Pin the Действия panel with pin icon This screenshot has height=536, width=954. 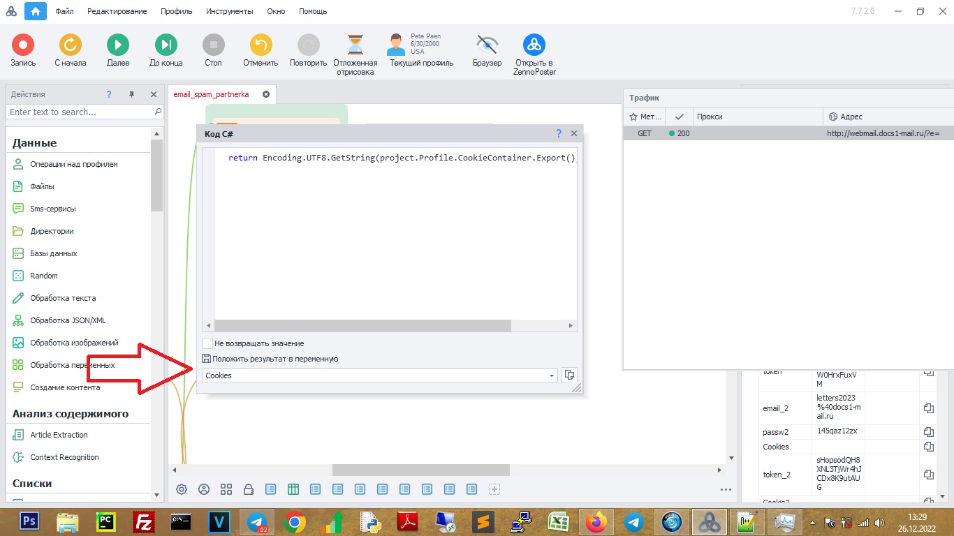131,94
